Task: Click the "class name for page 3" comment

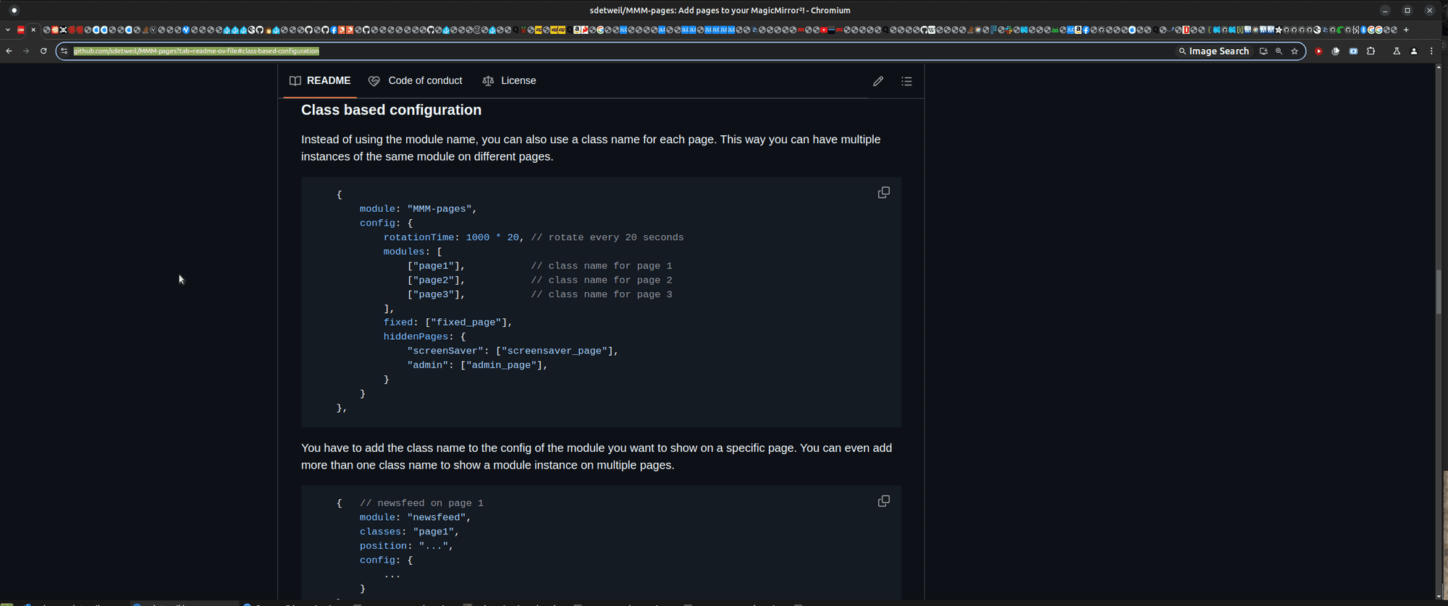Action: point(602,294)
